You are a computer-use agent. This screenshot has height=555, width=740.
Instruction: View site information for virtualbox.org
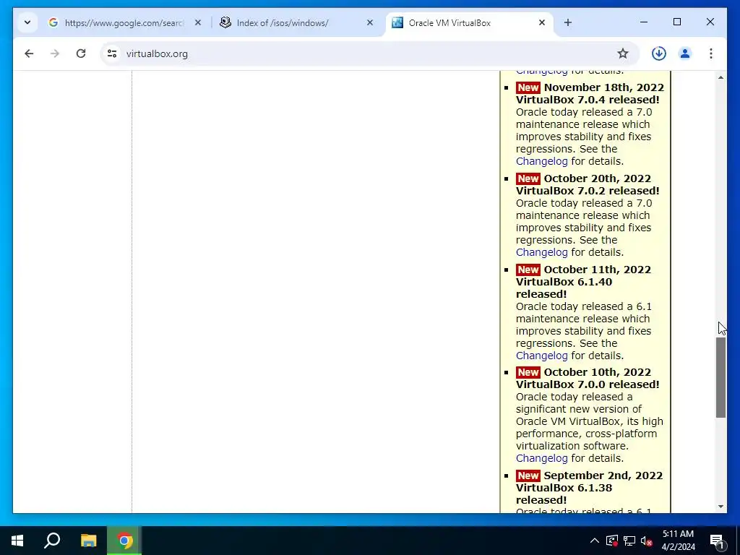112,53
